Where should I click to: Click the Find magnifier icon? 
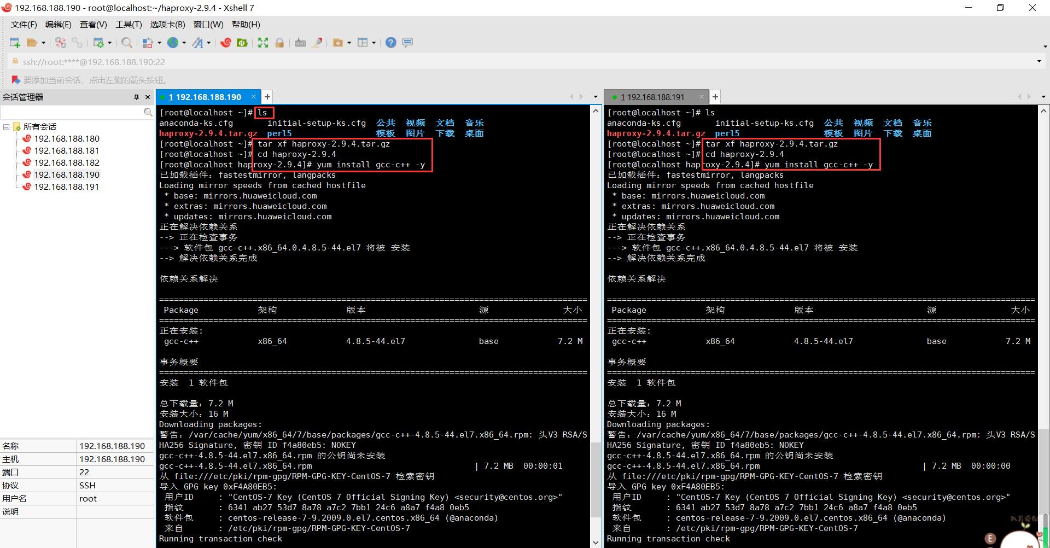click(127, 43)
